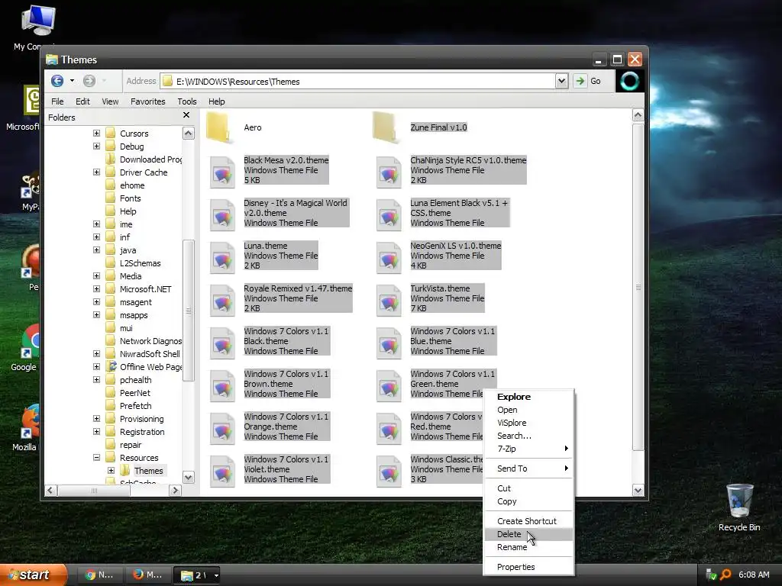782x586 pixels.
Task: Choose Properties from the context menu
Action: (528, 567)
